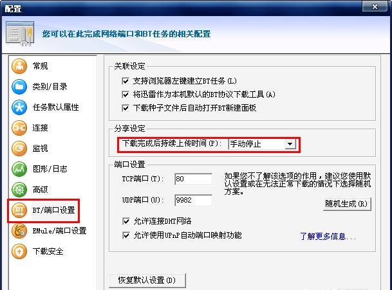The width and height of the screenshot is (392, 290).
Task: Click the BT orange icon in sidebar
Action: [19, 210]
